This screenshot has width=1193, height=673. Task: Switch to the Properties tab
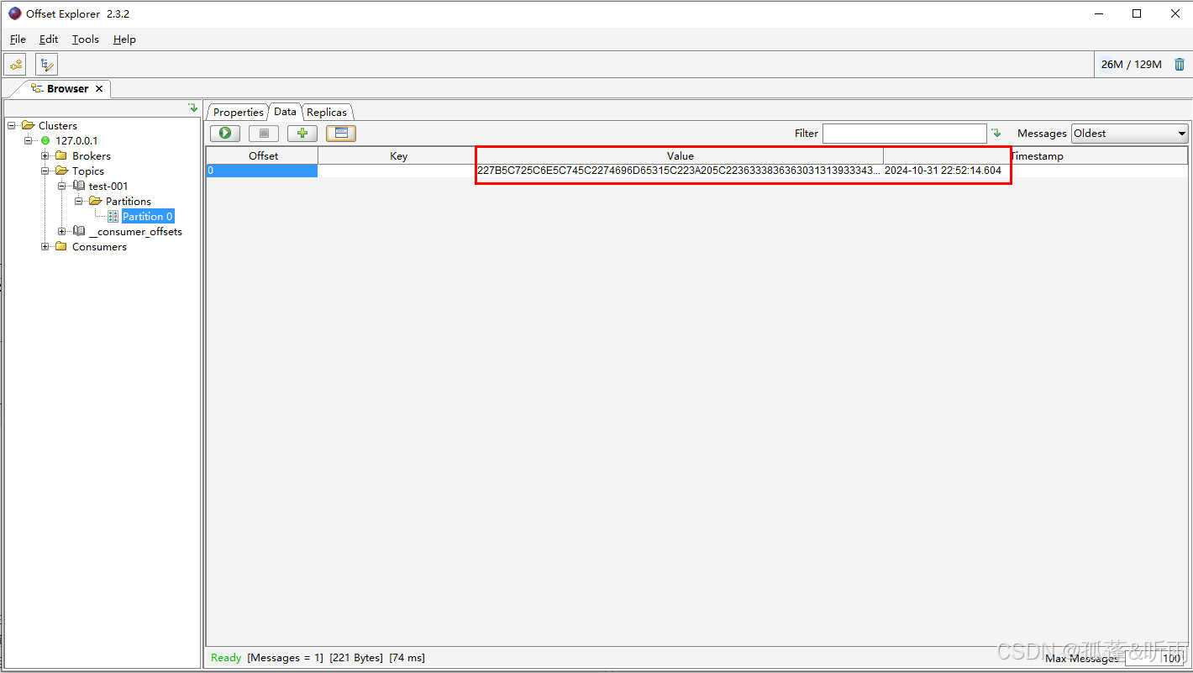[239, 112]
